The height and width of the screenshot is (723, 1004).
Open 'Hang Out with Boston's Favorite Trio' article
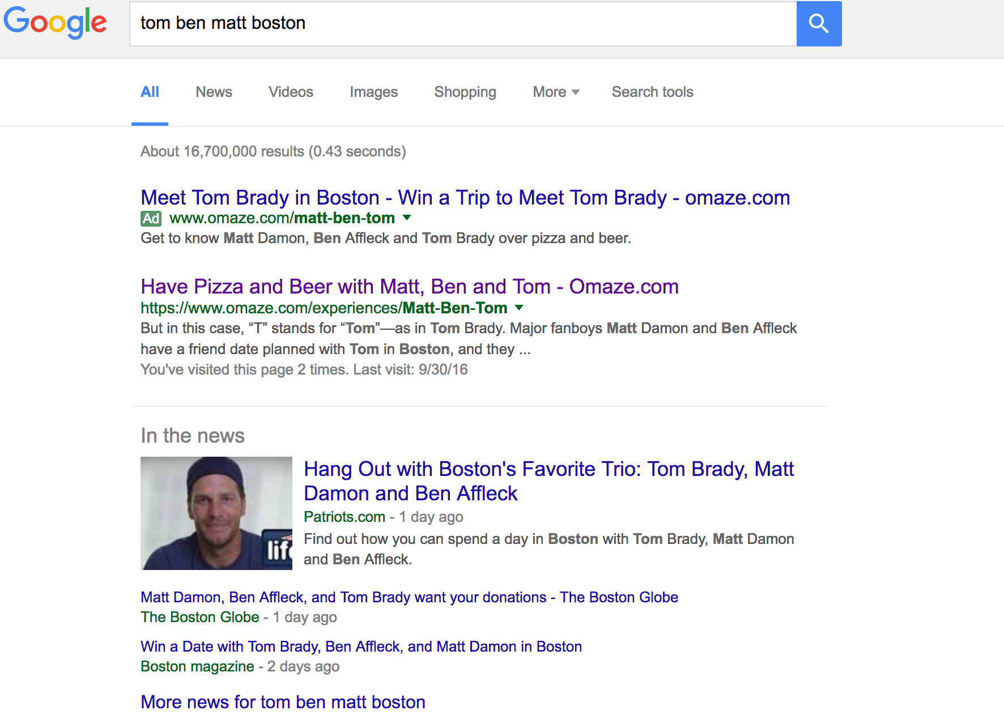click(x=548, y=481)
